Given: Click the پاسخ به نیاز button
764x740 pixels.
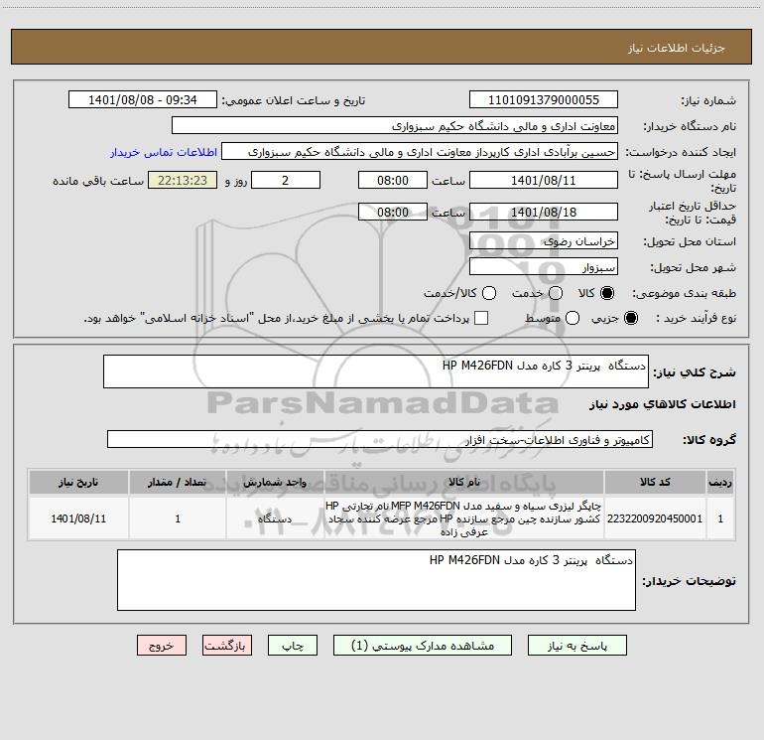Looking at the screenshot, I should coord(576,646).
